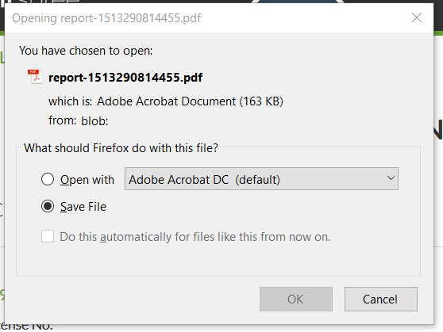The image size is (443, 332).
Task: Confirm with the OK button
Action: coord(296,300)
